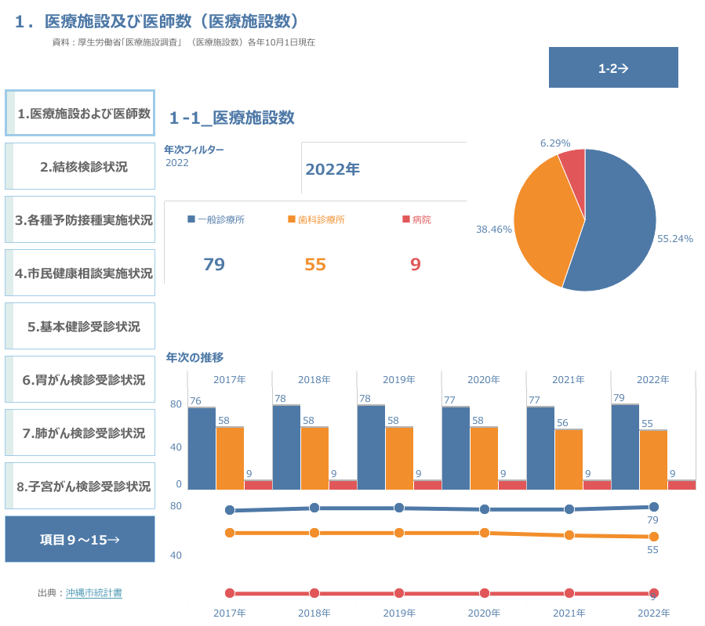Image resolution: width=705 pixels, height=626 pixels.
Task: Open 7.肺がん検診受診状況 page
Action: tap(80, 432)
